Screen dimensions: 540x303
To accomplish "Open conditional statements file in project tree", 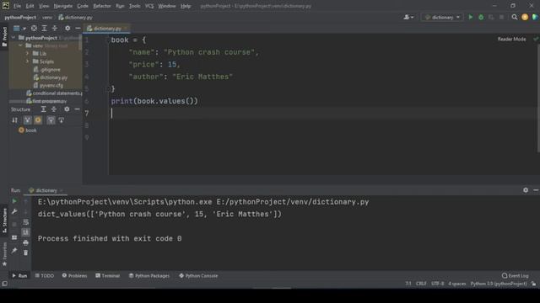I will coord(54,93).
